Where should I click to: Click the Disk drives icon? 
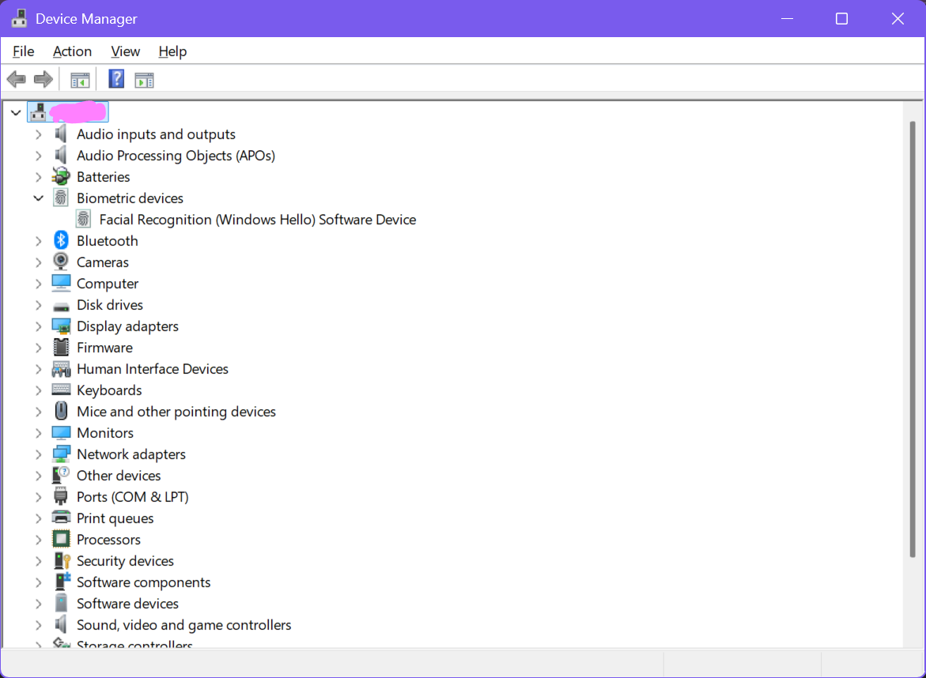[x=61, y=307]
